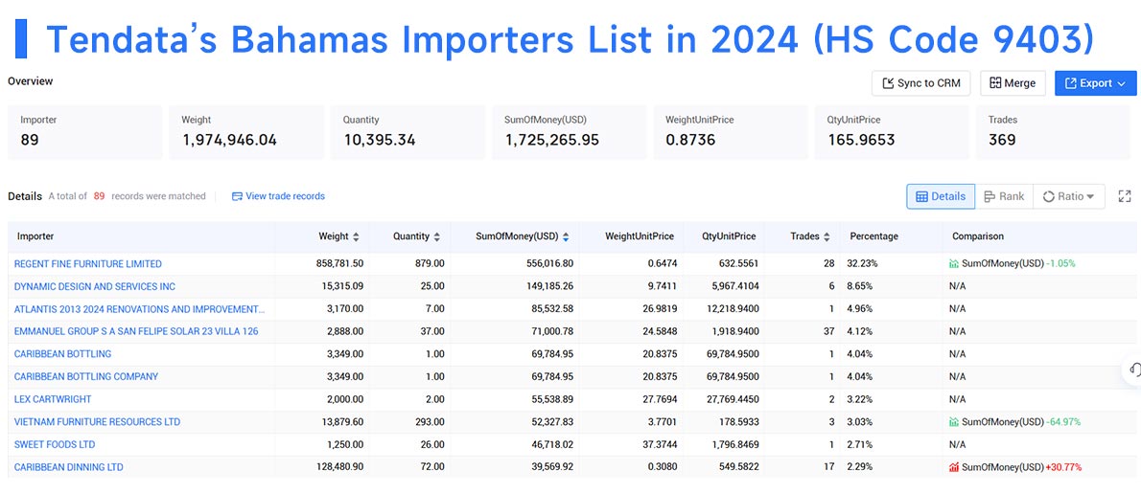The image size is (1141, 493).
Task: Select the +30.77% comparison value
Action: [x=1063, y=467]
